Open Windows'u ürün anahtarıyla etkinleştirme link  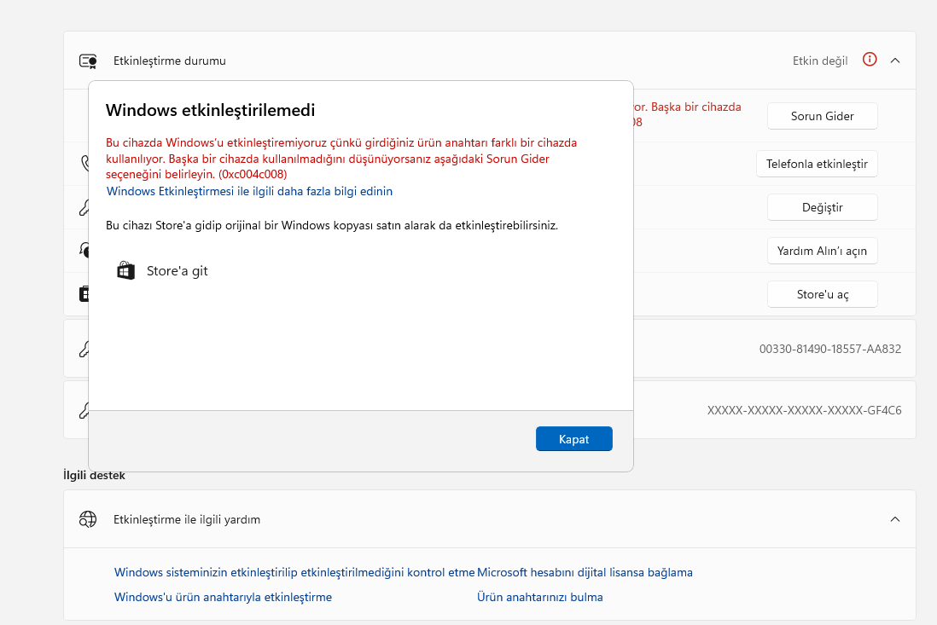[223, 597]
